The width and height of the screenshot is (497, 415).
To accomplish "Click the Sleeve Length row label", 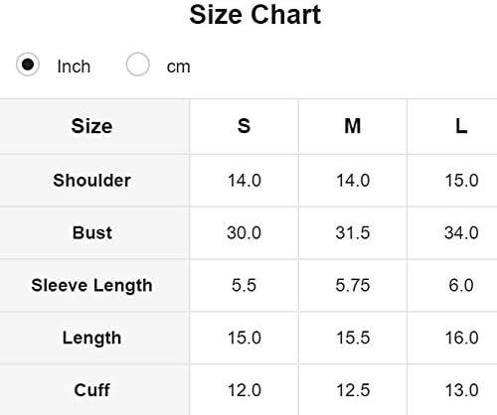I will [91, 285].
